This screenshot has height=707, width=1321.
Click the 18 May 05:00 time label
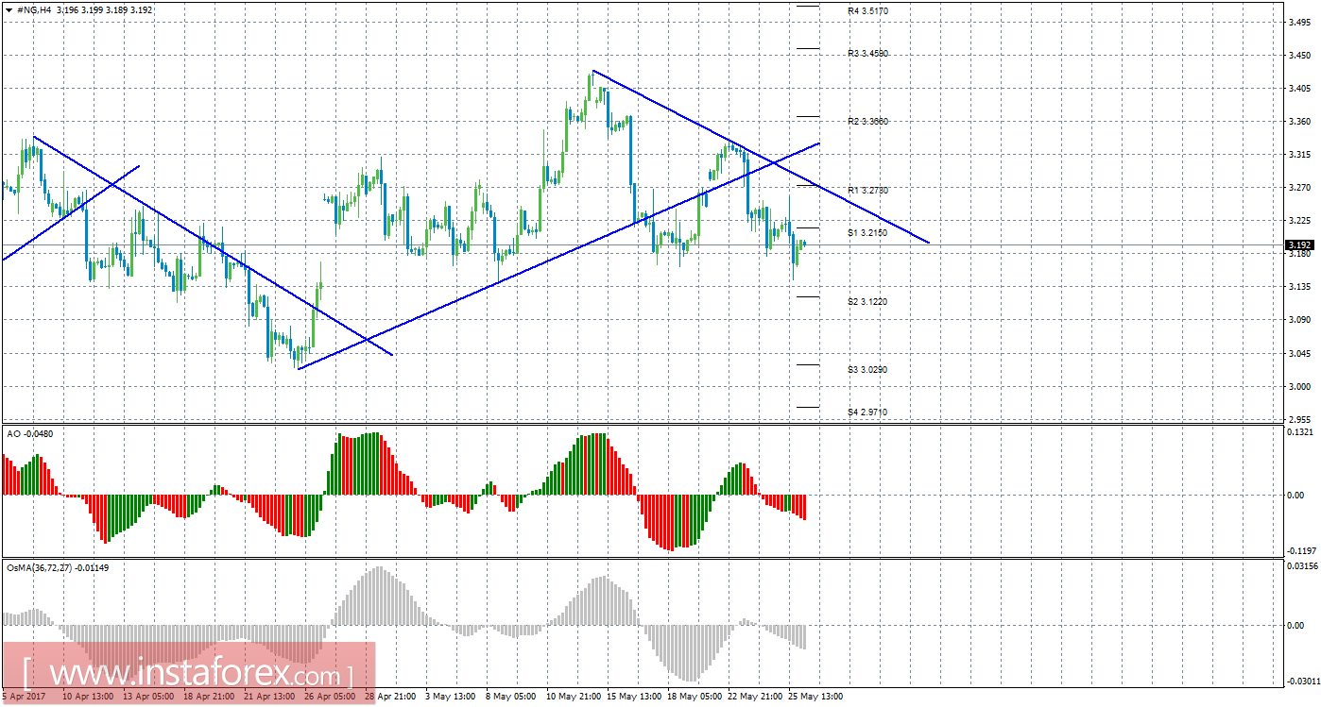pos(694,697)
